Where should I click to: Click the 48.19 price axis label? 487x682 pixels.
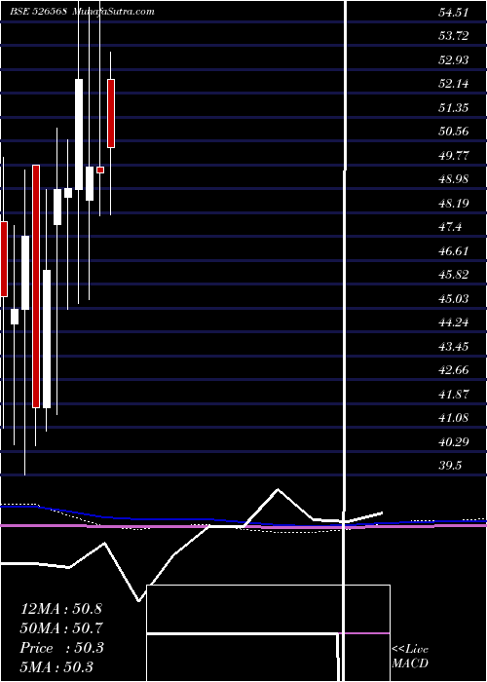[454, 203]
